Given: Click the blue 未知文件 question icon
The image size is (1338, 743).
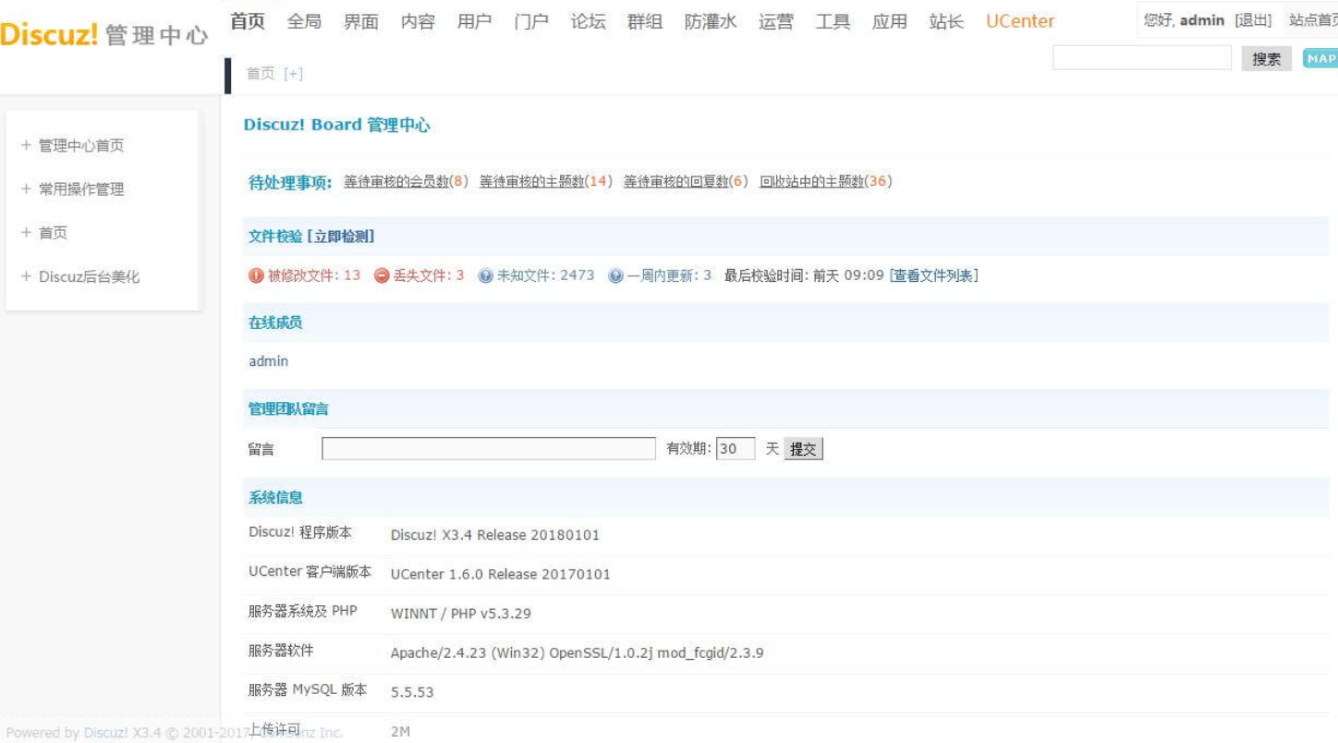Looking at the screenshot, I should click(x=486, y=275).
